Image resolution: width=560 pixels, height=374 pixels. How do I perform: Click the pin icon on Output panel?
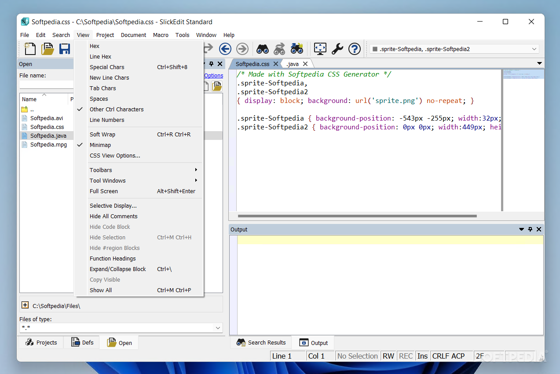click(x=530, y=229)
